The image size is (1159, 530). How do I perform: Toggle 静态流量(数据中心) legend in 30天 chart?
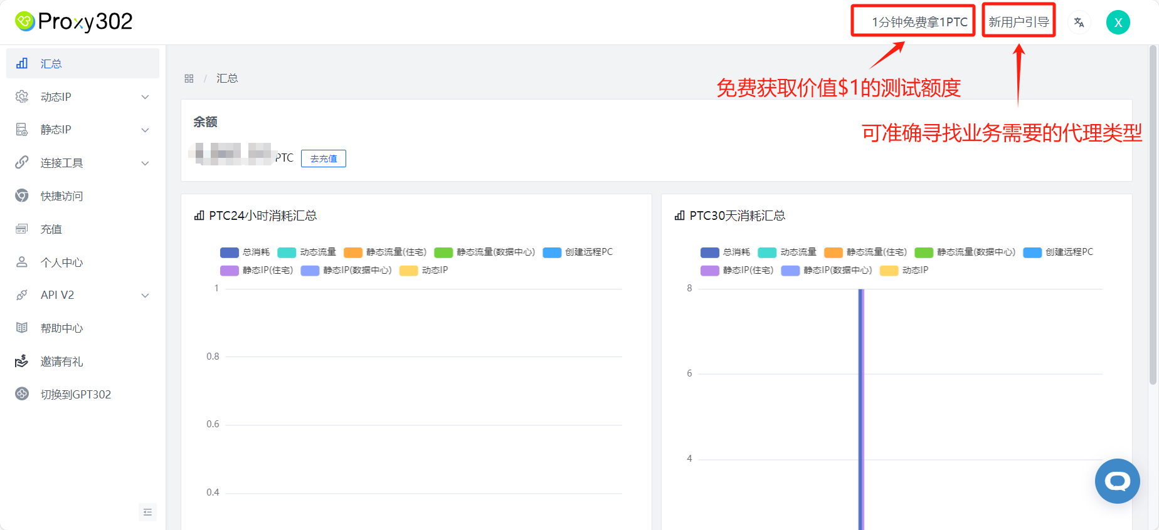(965, 252)
